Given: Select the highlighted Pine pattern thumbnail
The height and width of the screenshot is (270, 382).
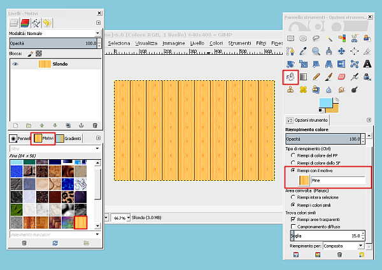Looking at the screenshot, I should [81, 223].
